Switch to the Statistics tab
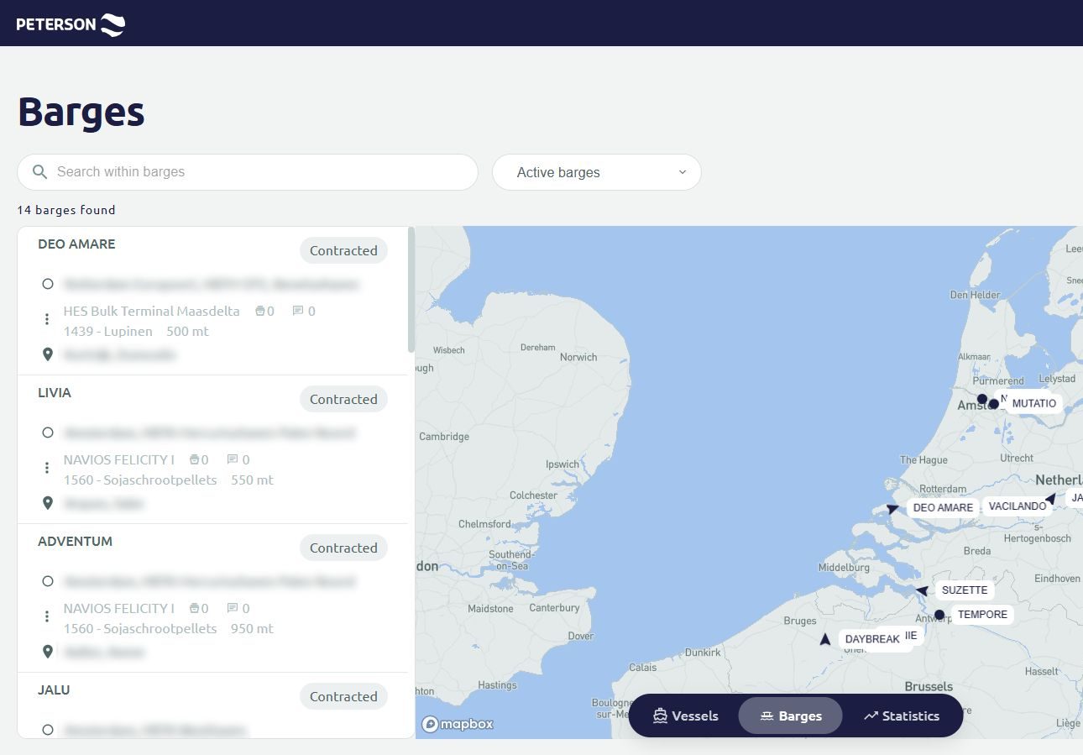Image resolution: width=1083 pixels, height=755 pixels. [x=901, y=716]
